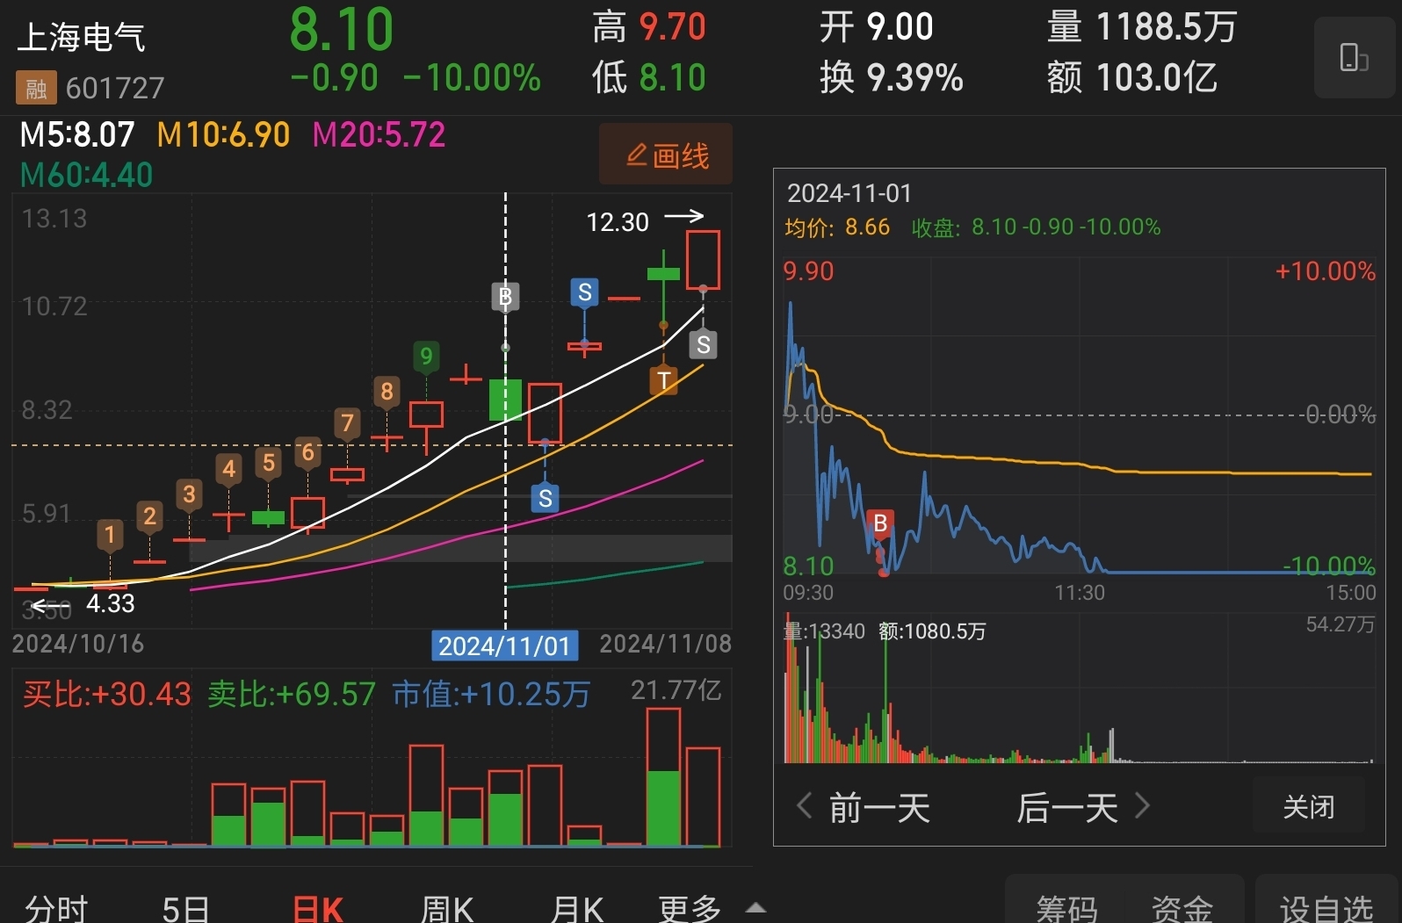Tap the 2024/11/01 date label on axis
This screenshot has height=923, width=1402.
point(505,645)
